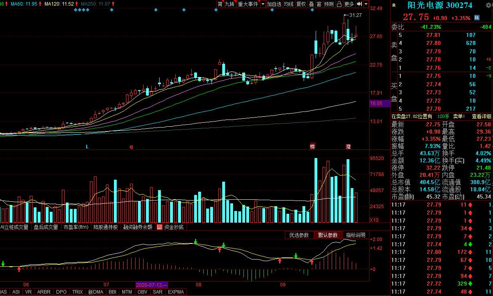
Task: Click the lock icon in chart toolbar
Action: pyautogui.click(x=339, y=4)
